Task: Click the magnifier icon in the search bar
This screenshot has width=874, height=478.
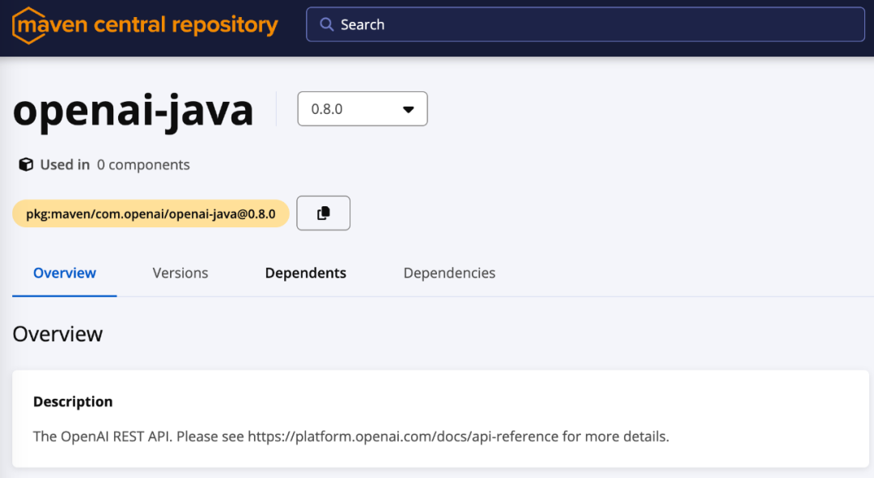Action: (327, 24)
